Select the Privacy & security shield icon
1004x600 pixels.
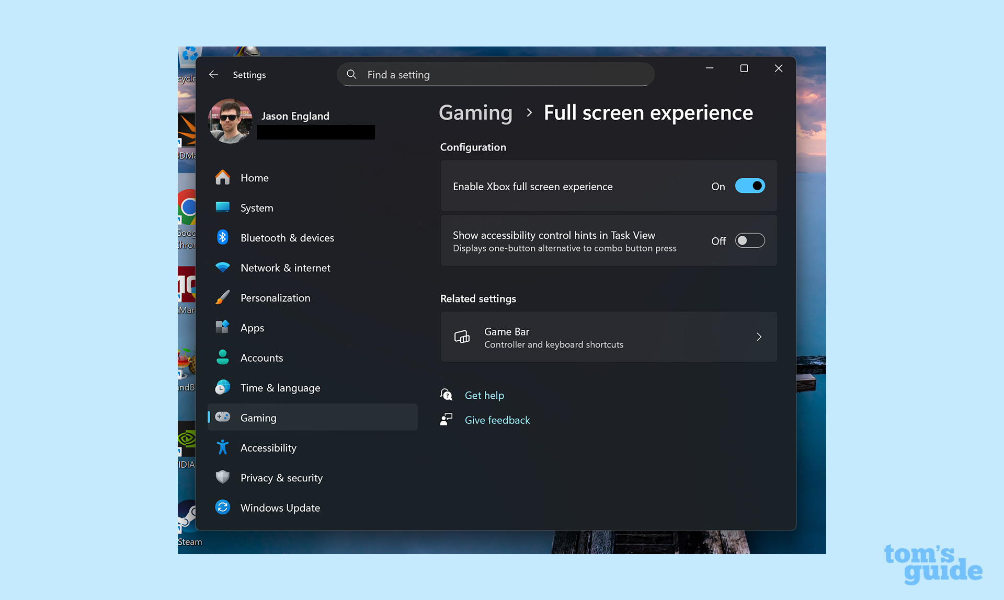pyautogui.click(x=223, y=477)
